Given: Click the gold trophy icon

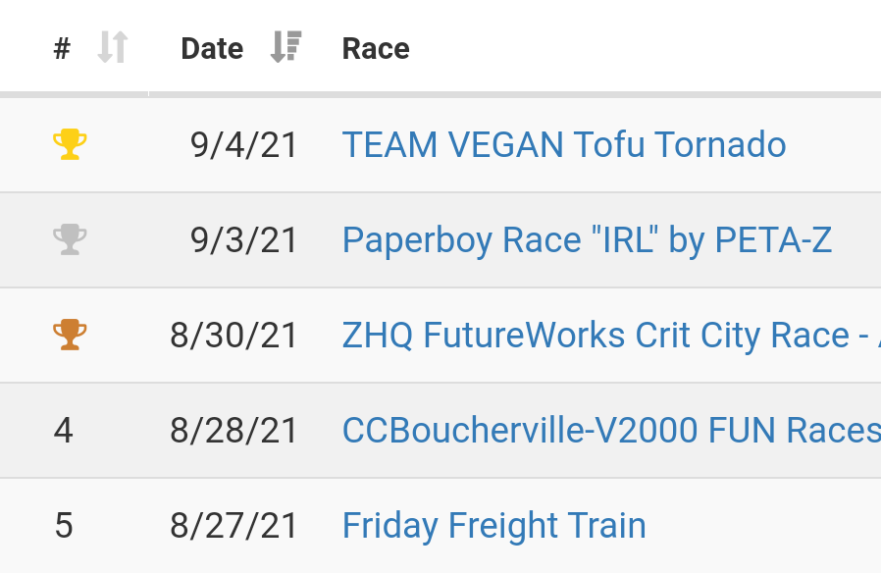Looking at the screenshot, I should click(x=70, y=144).
